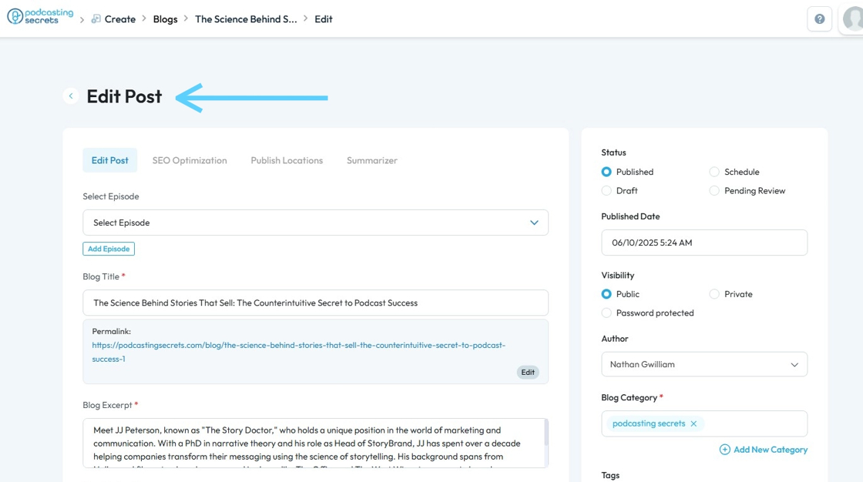Screen dimensions: 863x482
Task: Click the Add Episode button
Action: coord(109,249)
